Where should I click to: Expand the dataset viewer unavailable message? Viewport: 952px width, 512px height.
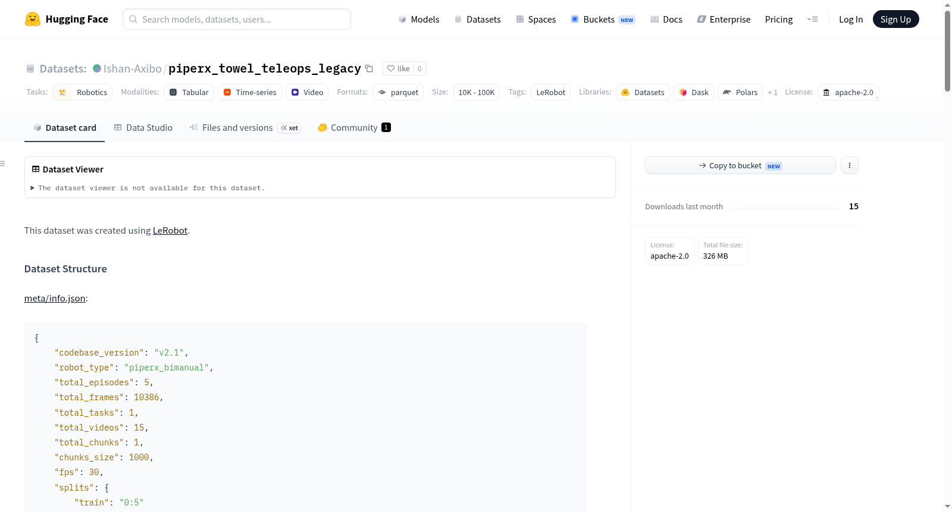point(148,188)
